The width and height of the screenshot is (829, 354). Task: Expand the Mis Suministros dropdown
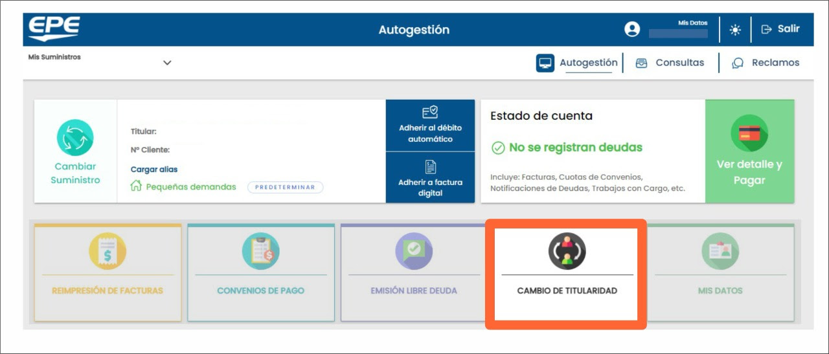click(x=167, y=63)
